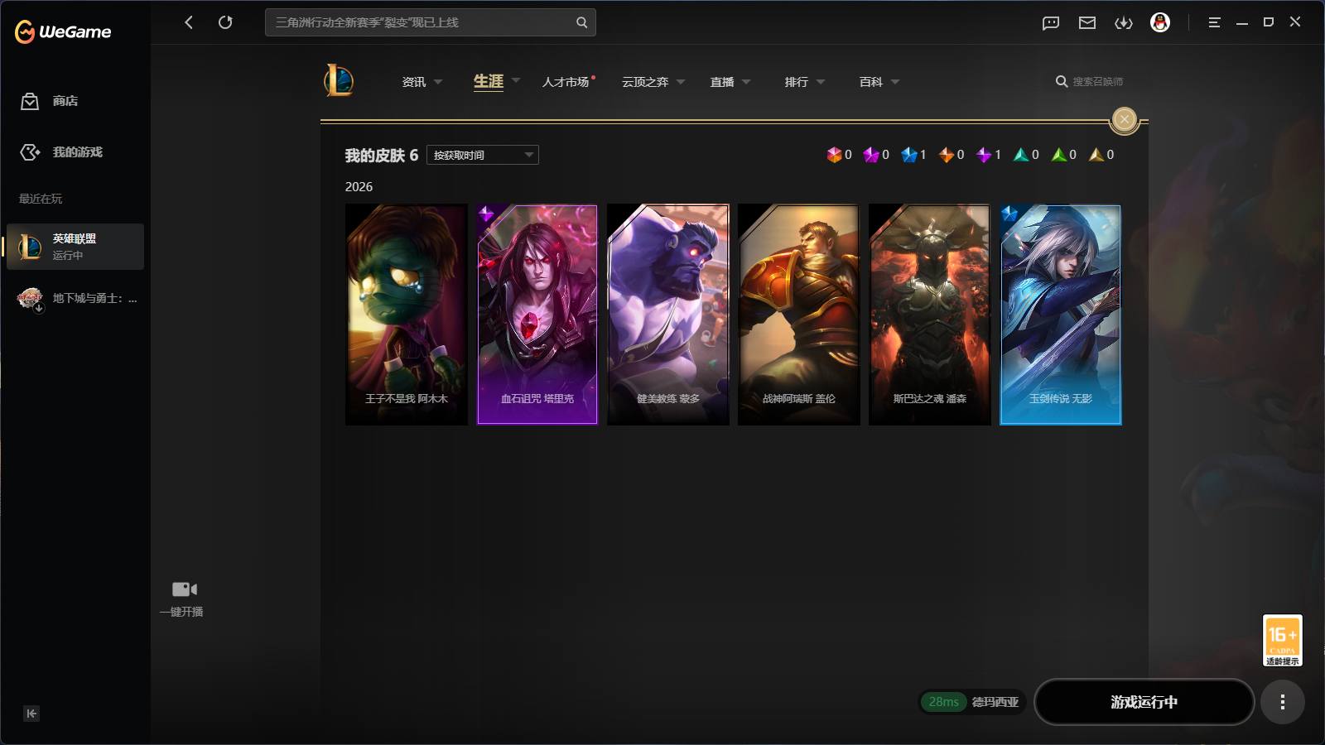Open the 斯巴达之魂 潘森 skin card

[930, 315]
